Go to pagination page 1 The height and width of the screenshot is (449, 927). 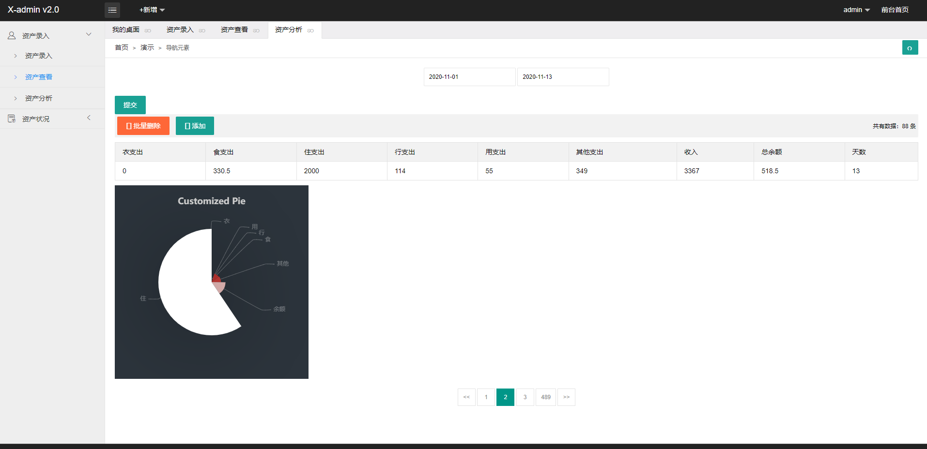[486, 397]
